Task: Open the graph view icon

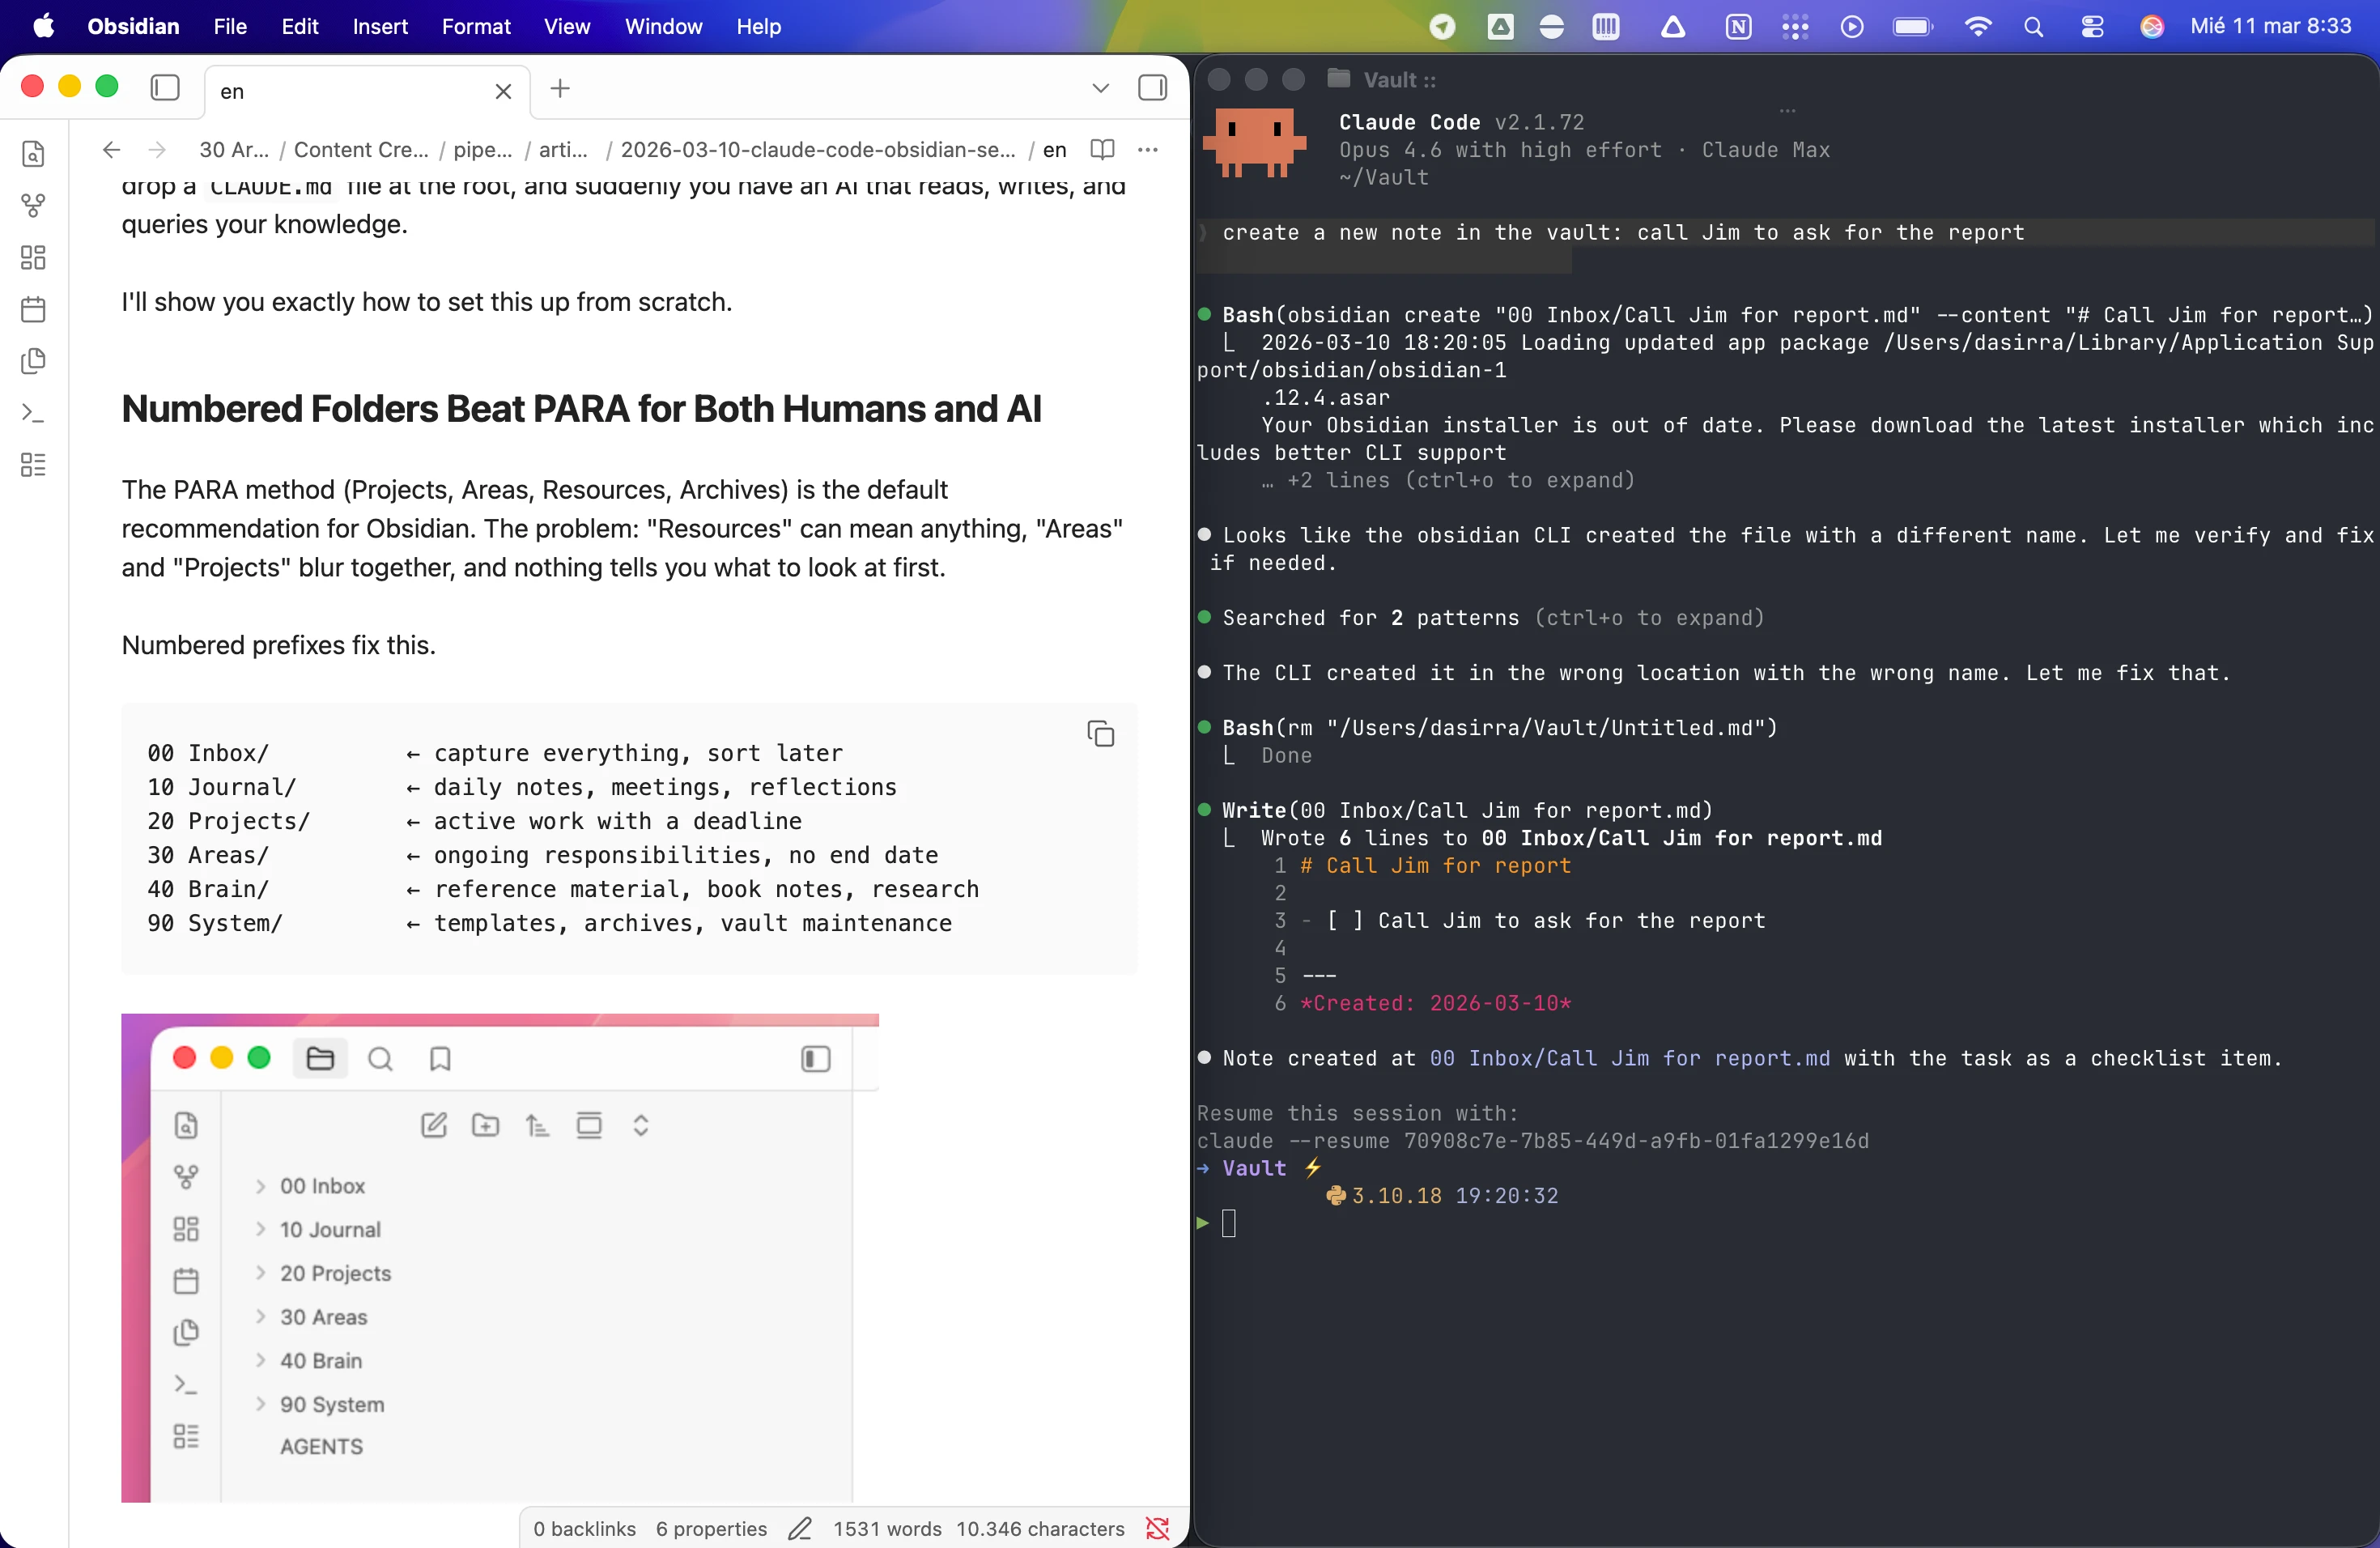Action: (33, 206)
